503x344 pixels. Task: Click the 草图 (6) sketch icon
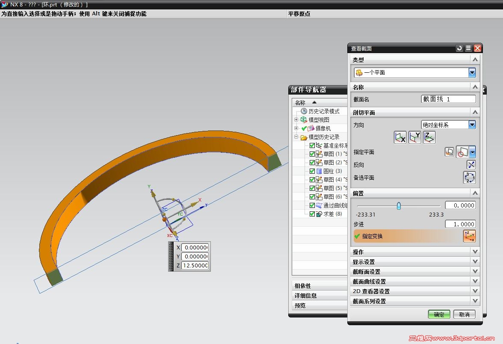319,197
